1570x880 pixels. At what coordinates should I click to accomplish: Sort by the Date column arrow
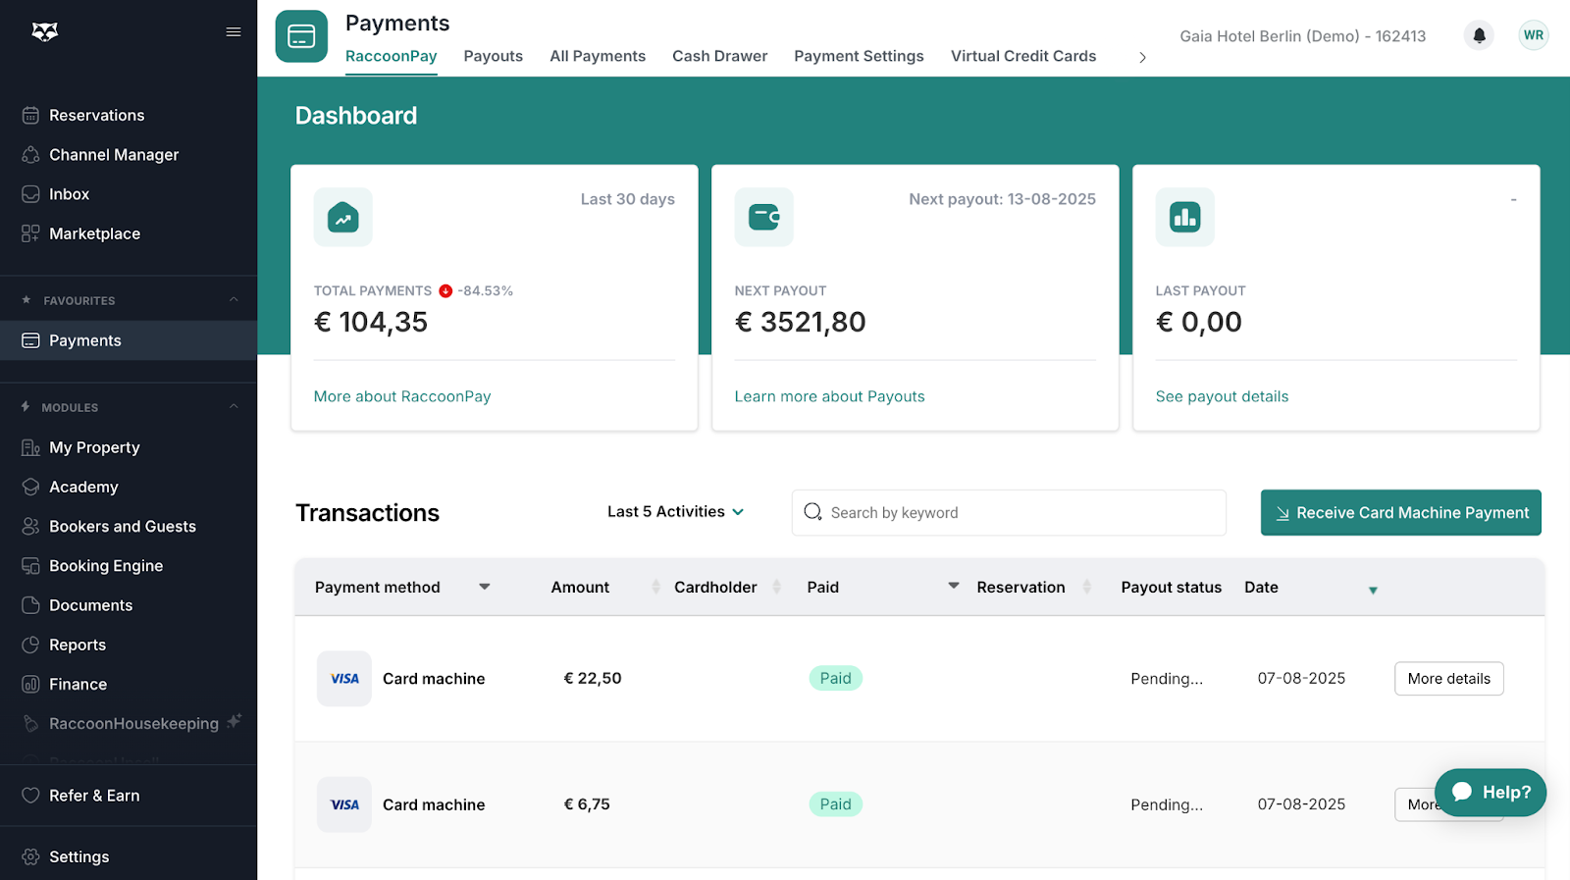coord(1373,590)
